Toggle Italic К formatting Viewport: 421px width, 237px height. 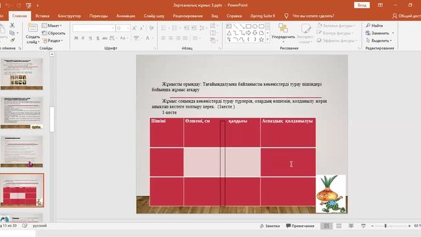84,38
